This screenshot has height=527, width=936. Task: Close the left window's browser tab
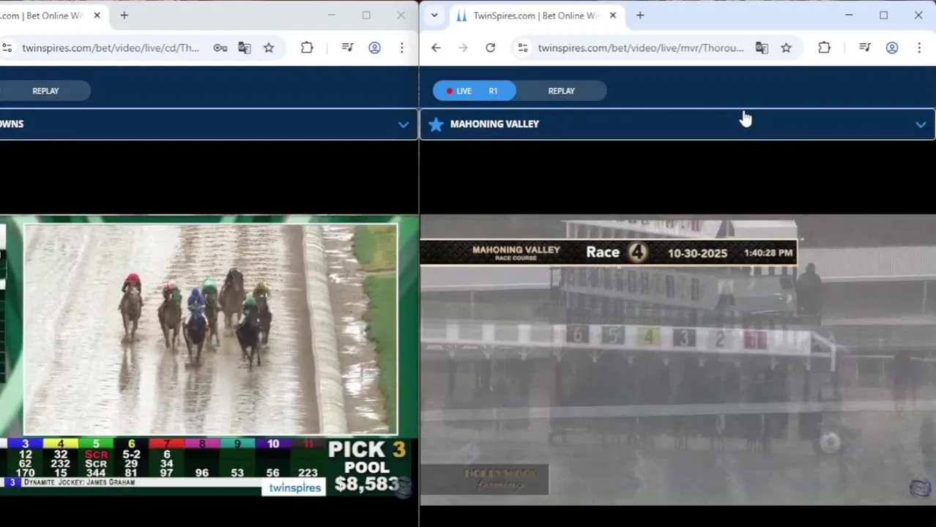pyautogui.click(x=97, y=15)
